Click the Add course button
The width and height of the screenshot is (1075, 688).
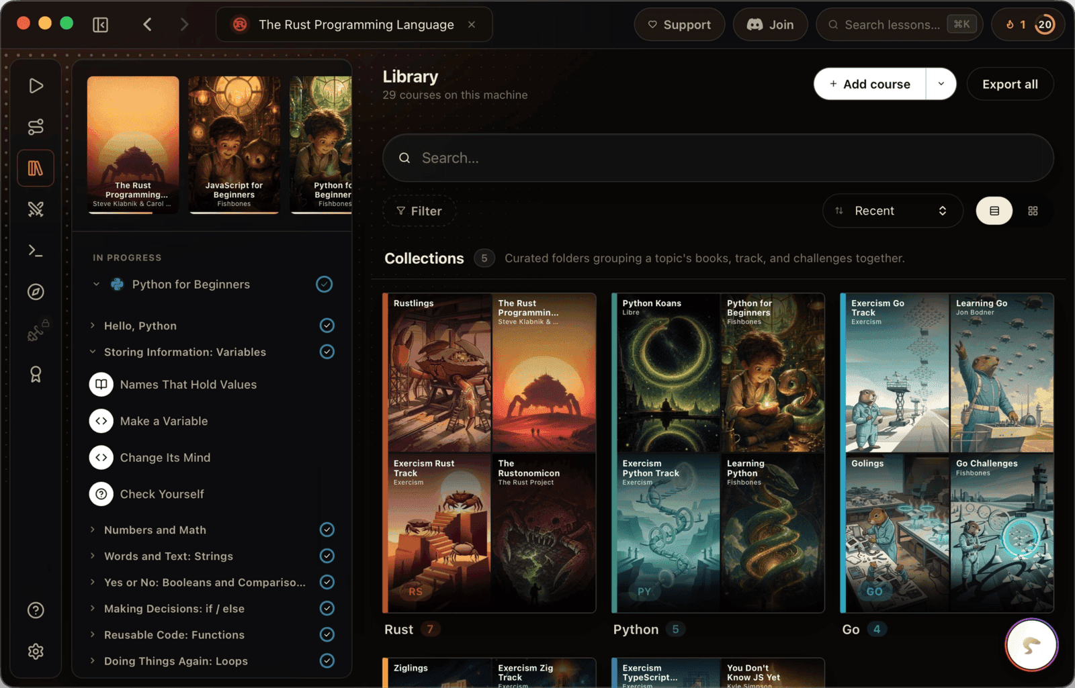[x=869, y=84]
